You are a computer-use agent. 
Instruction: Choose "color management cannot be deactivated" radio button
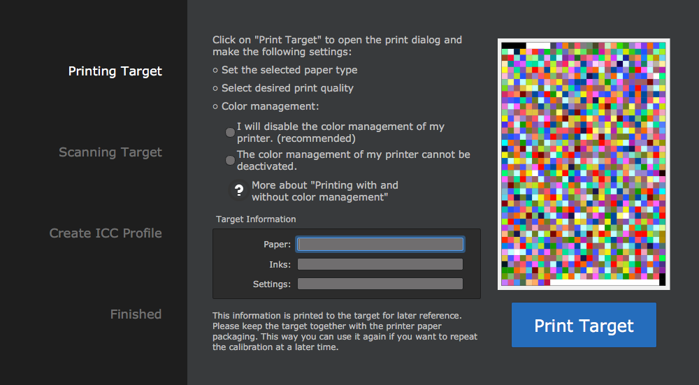pos(230,160)
